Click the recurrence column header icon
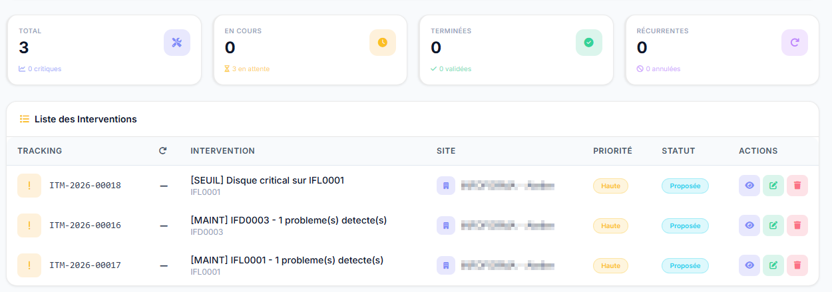The width and height of the screenshot is (832, 292). point(163,151)
